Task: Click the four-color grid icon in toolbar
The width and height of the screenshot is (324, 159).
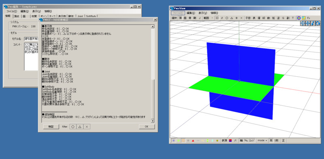Action: click(303, 18)
